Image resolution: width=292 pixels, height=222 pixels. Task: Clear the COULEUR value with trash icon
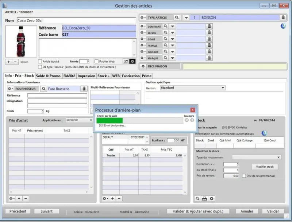[209, 51]
